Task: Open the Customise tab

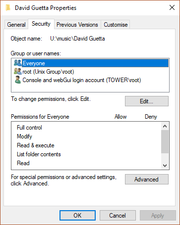Action: pyautogui.click(x=116, y=25)
